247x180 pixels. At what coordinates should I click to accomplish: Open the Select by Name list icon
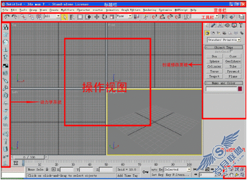(72, 17)
